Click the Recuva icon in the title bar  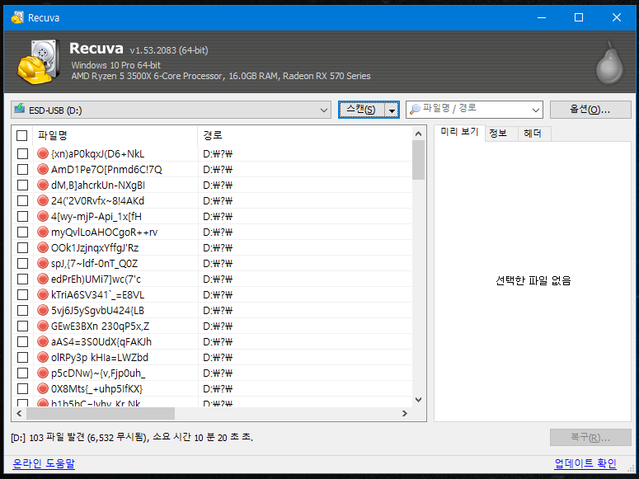coord(17,17)
